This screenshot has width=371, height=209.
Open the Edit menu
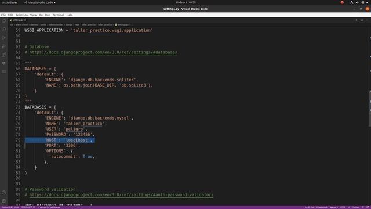(10, 15)
